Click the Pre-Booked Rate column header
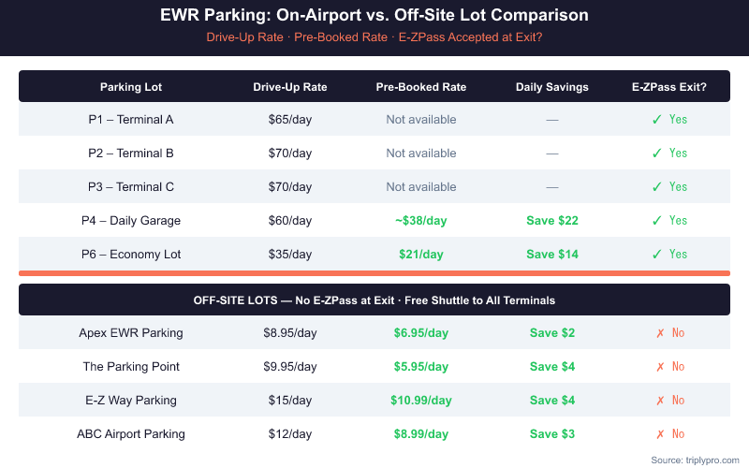 pyautogui.click(x=421, y=87)
